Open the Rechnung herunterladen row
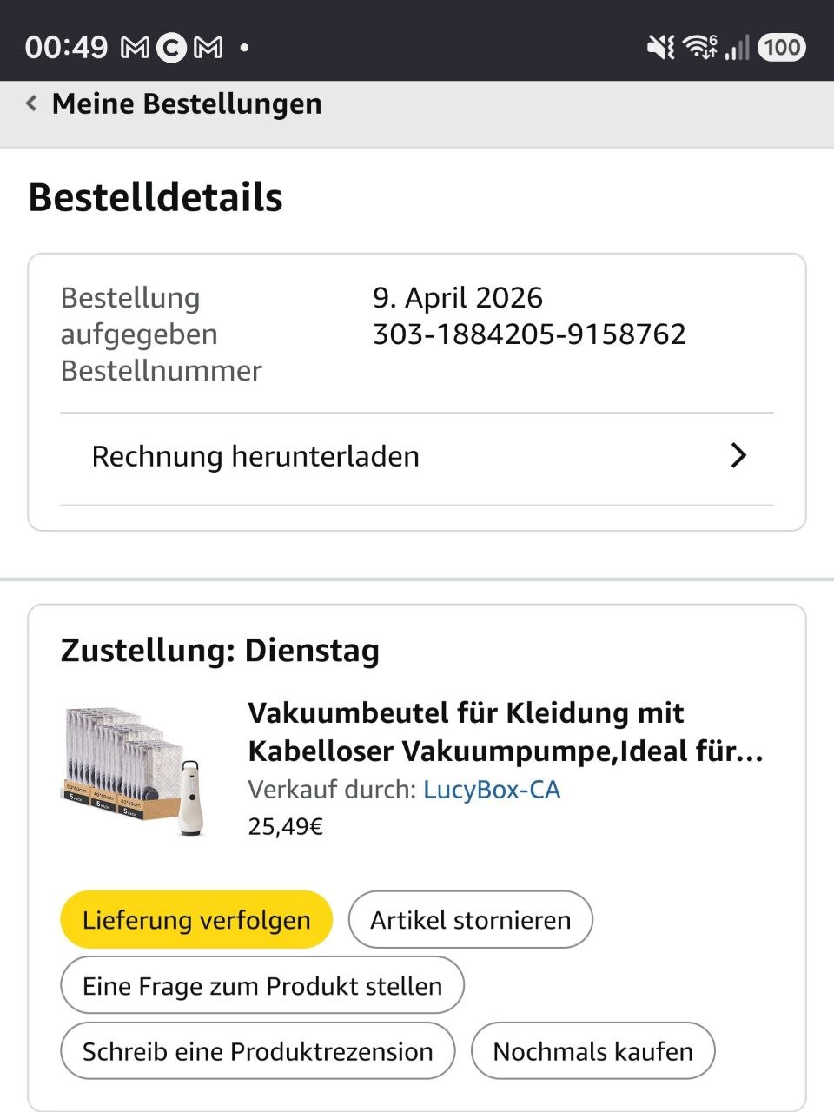 point(255,457)
